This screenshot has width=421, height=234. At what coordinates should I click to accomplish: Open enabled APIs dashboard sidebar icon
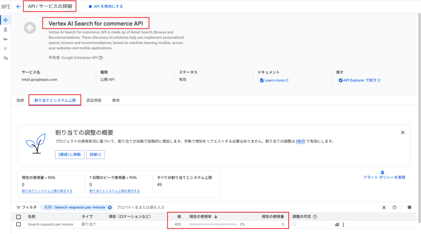5,20
